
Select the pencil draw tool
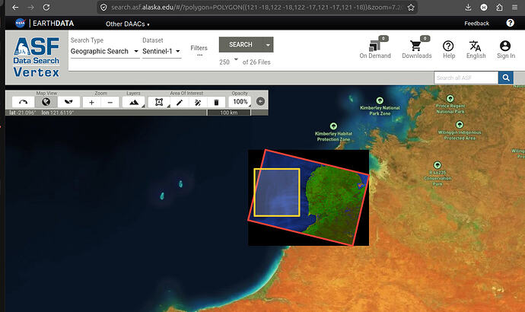pos(180,103)
